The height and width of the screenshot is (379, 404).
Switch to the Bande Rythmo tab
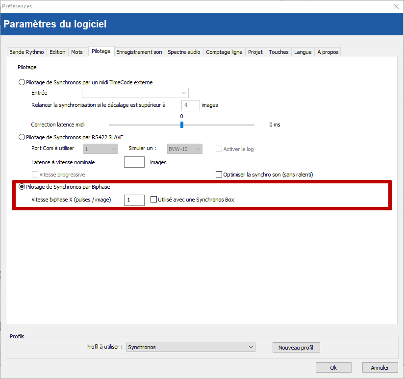pyautogui.click(x=26, y=52)
